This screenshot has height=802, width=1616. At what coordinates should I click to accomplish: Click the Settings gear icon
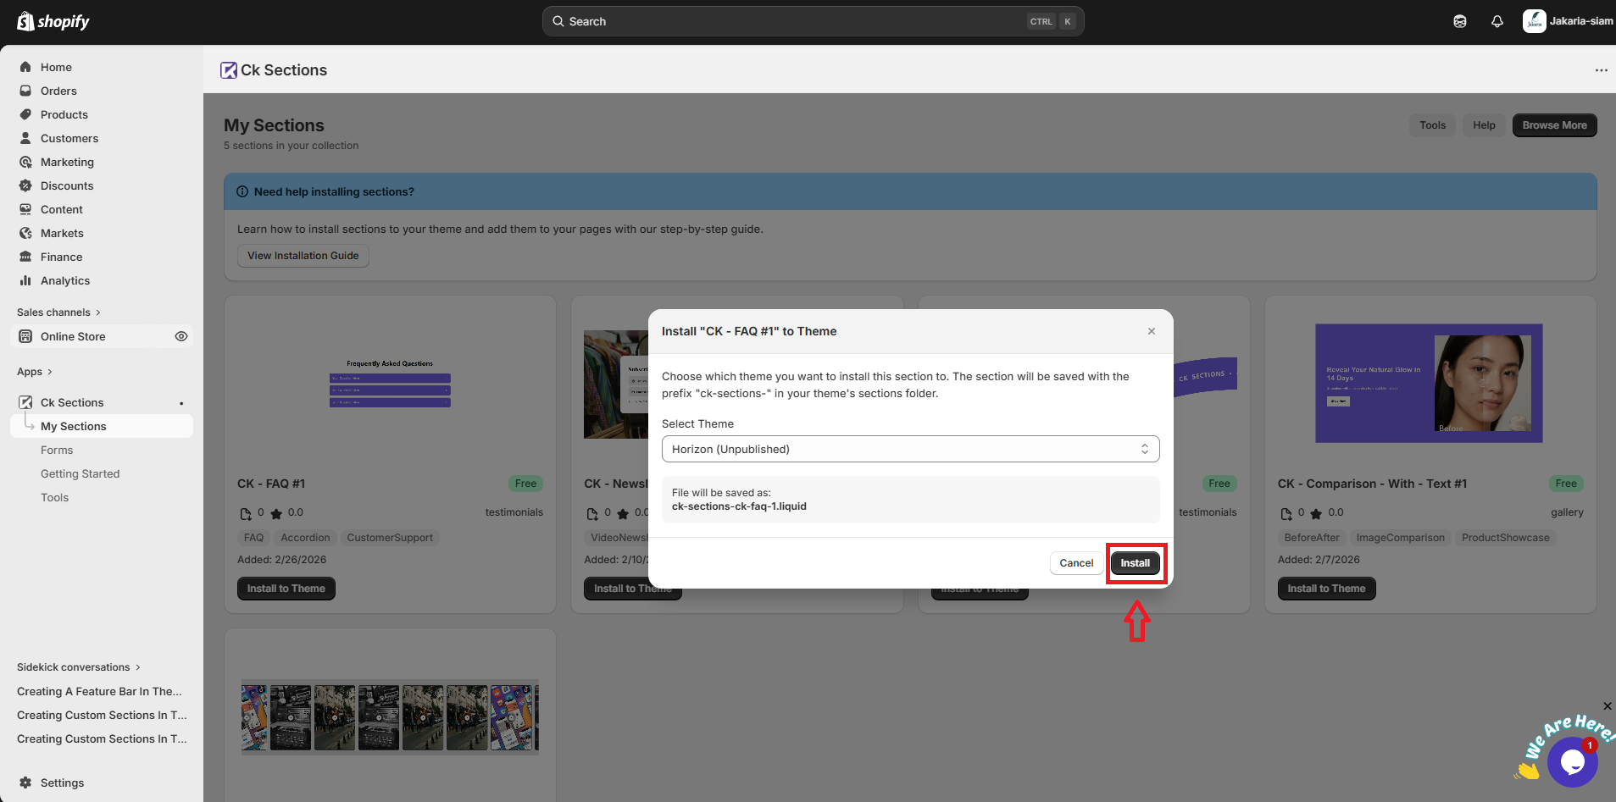click(x=25, y=783)
